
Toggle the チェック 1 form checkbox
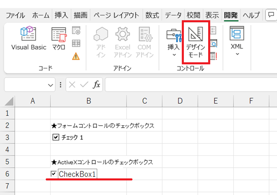[56, 137]
